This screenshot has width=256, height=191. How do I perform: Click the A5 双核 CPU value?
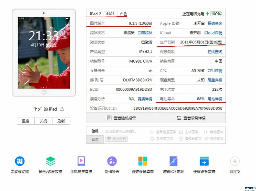[198, 71]
